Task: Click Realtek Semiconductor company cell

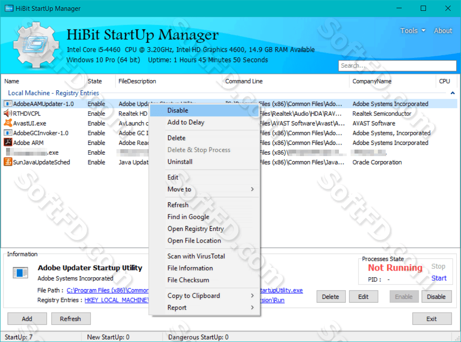Action: (x=382, y=113)
